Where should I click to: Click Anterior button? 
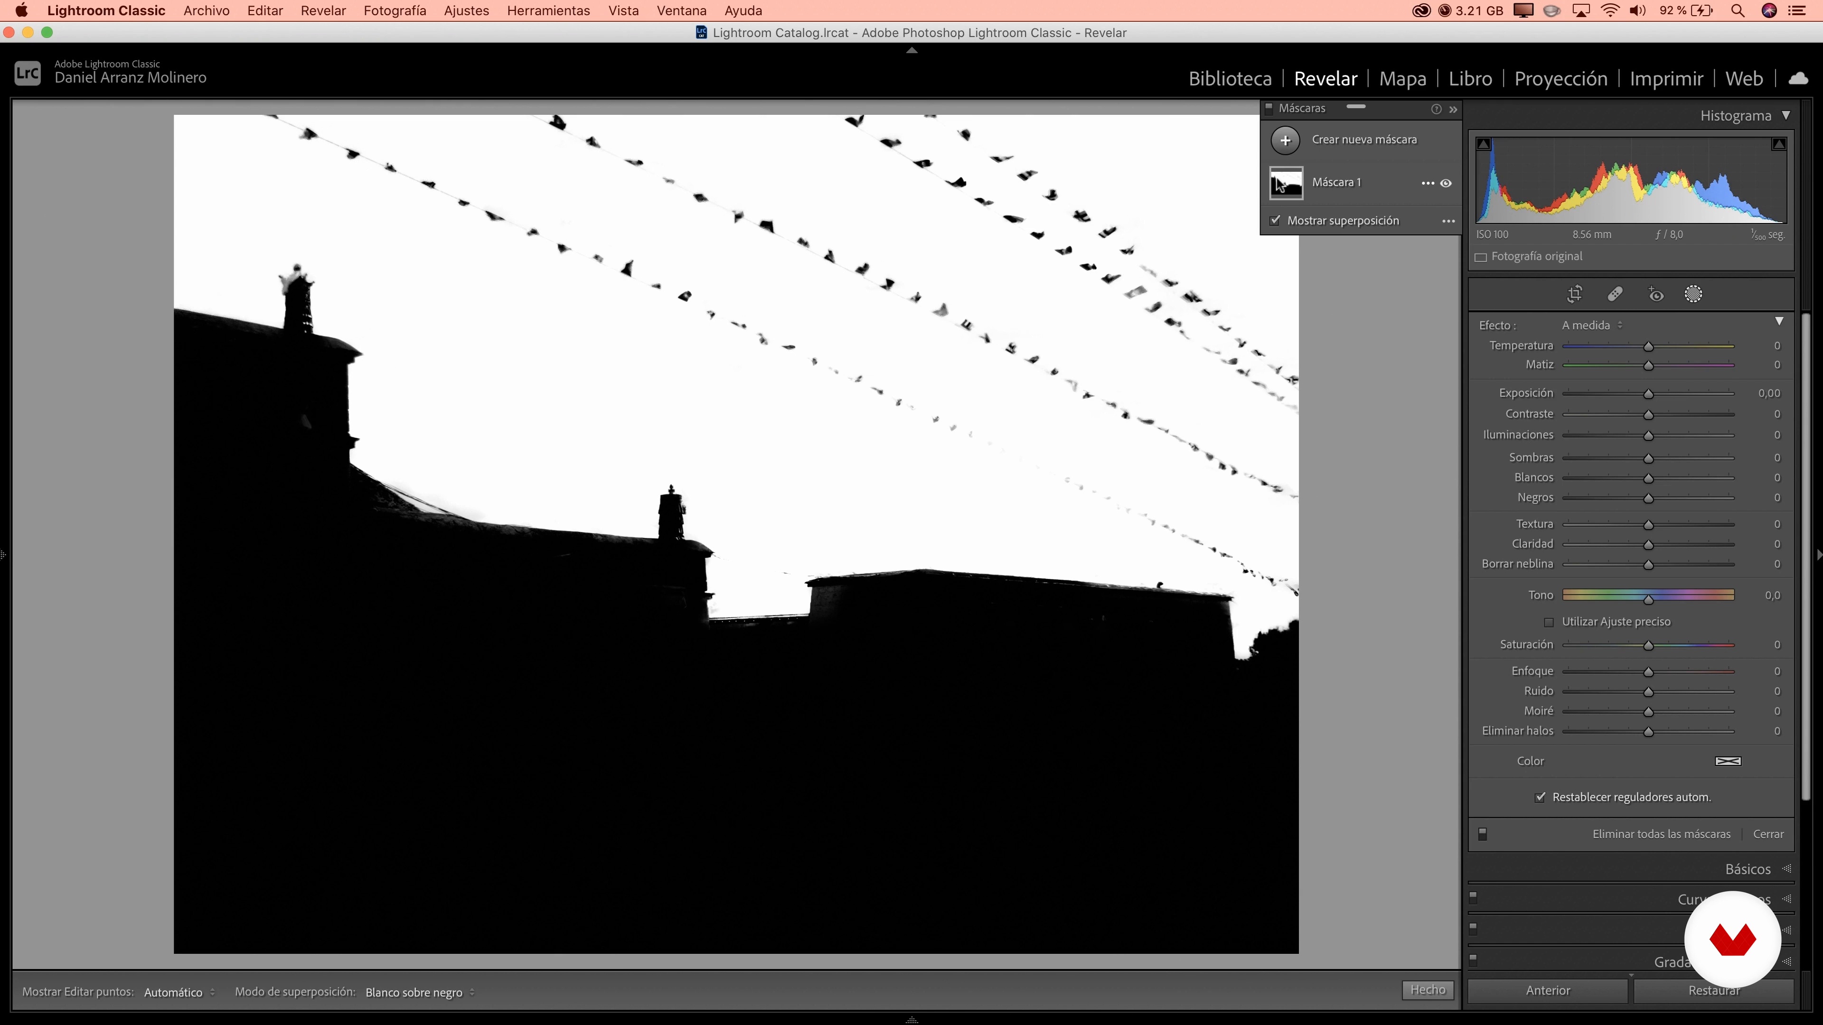pos(1548,991)
